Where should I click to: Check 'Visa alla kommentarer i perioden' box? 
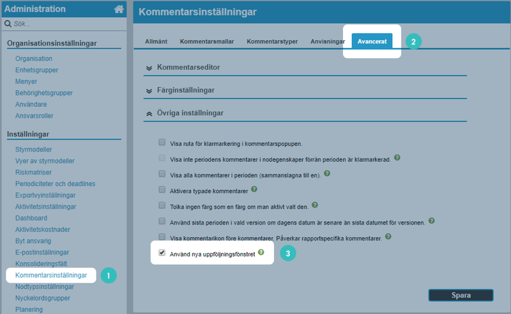162,174
